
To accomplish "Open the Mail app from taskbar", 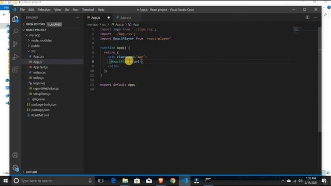I will point(149,181).
